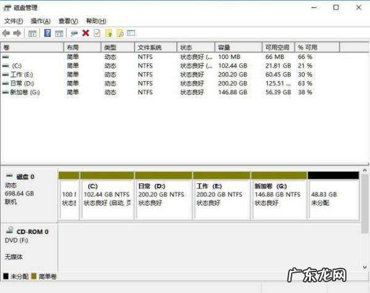Click the 63 % available cell
The width and height of the screenshot is (370, 293).
tap(305, 83)
